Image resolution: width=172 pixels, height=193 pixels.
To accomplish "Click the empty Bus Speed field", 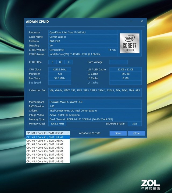I will pyautogui.click(x=60, y=83).
